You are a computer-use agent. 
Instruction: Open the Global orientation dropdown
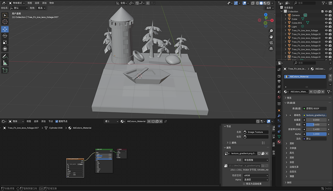tap(121, 3)
